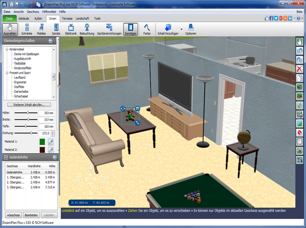
Task: Open the Ansicht menu
Action: tap(18, 12)
